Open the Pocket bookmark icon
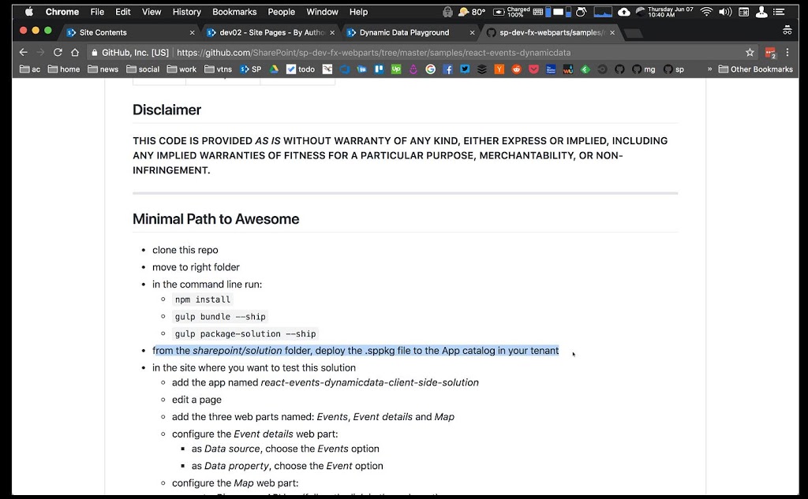The image size is (808, 499). pyautogui.click(x=533, y=69)
